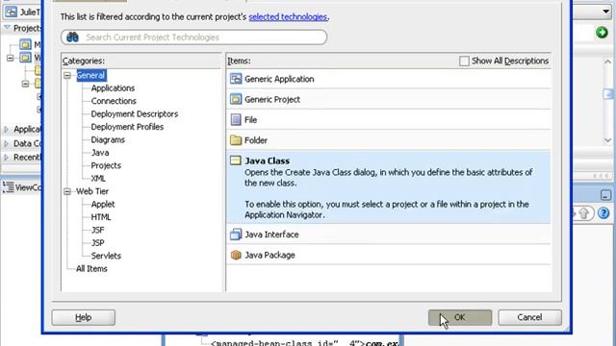Click scroll down arrow in background right panel
This screenshot has height=346, width=616.
607,140
